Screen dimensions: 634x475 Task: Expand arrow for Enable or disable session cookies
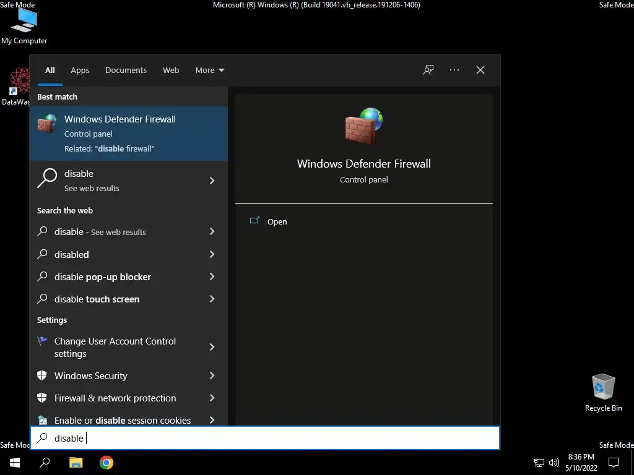pyautogui.click(x=212, y=420)
